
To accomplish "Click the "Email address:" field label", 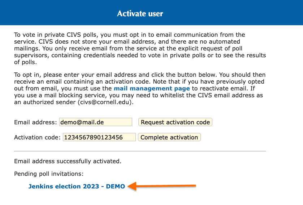I will 35,122.
